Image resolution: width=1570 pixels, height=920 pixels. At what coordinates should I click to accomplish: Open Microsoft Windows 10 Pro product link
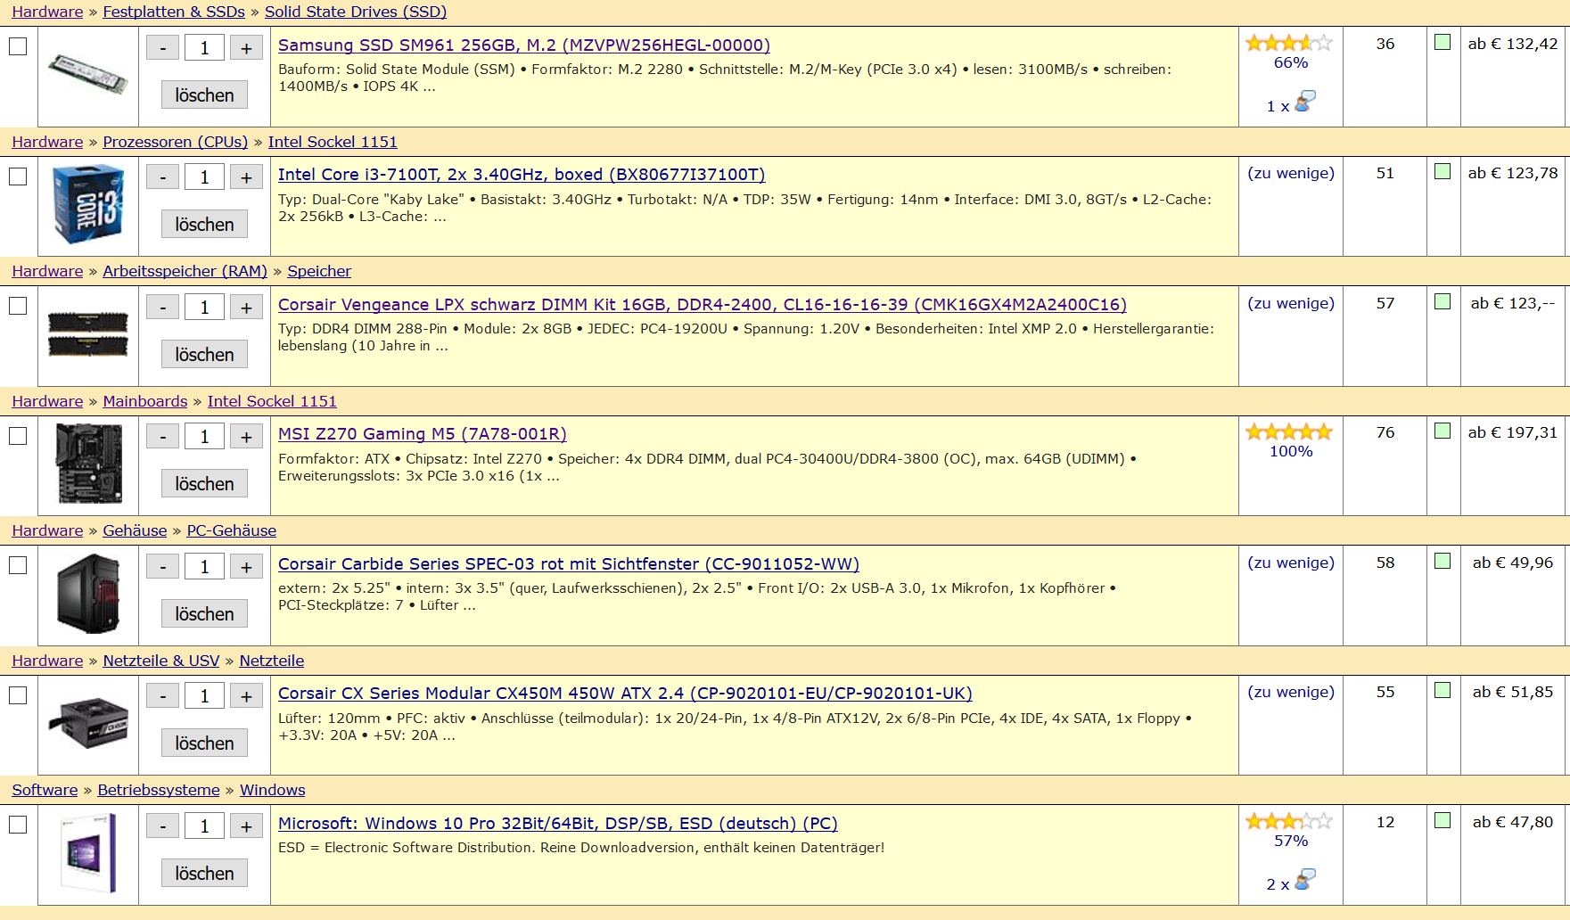pos(558,823)
